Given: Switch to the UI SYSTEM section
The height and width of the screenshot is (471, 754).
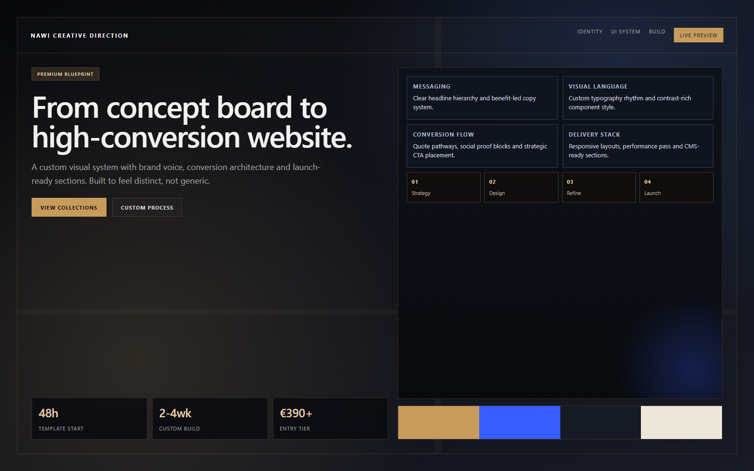Looking at the screenshot, I should tap(625, 32).
